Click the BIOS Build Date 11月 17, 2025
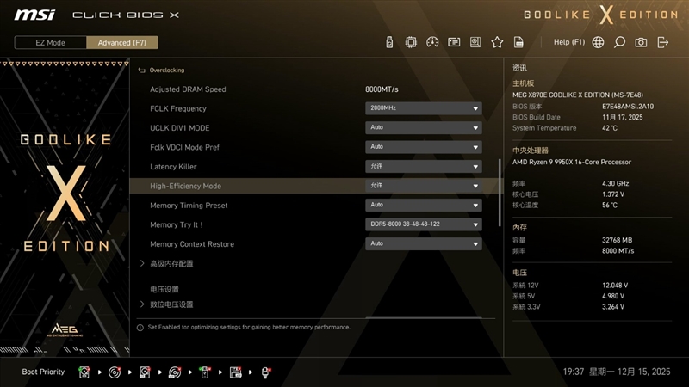689x387 pixels. pyautogui.click(x=622, y=117)
